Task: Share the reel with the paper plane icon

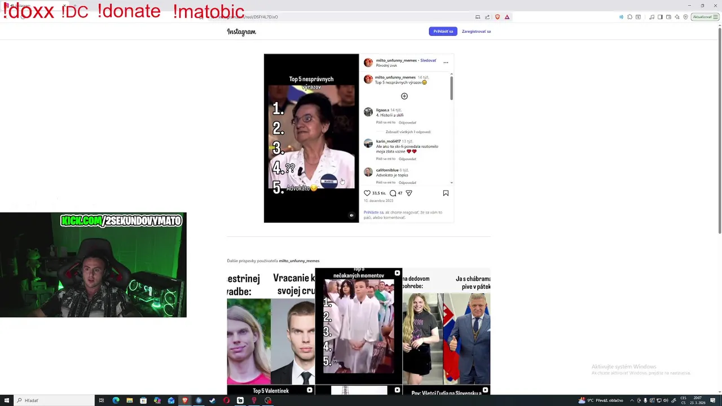Action: 409,193
